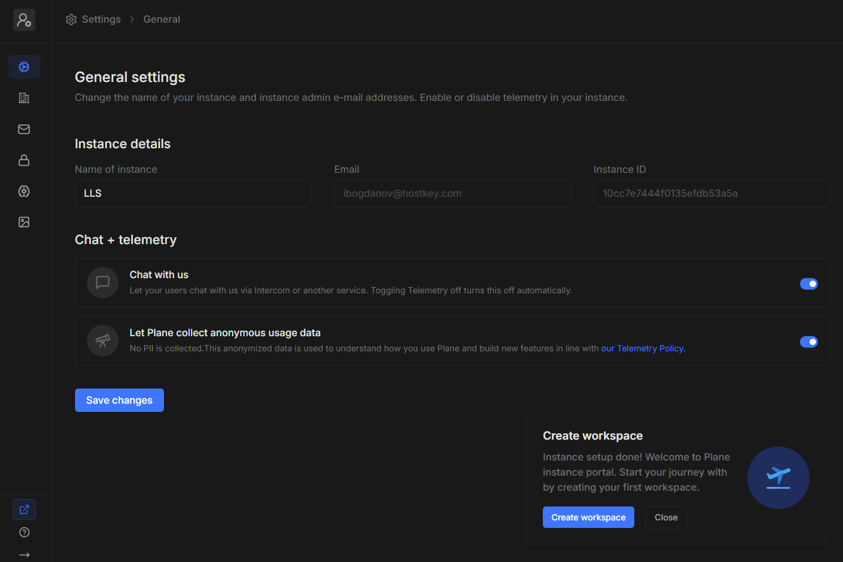Open the Email mail icon in sidebar
This screenshot has width=843, height=562.
tap(24, 129)
